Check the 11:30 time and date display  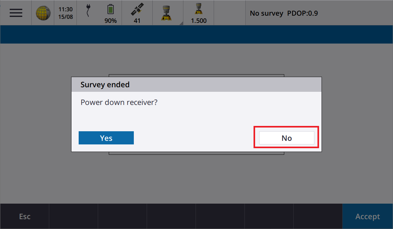click(x=65, y=13)
